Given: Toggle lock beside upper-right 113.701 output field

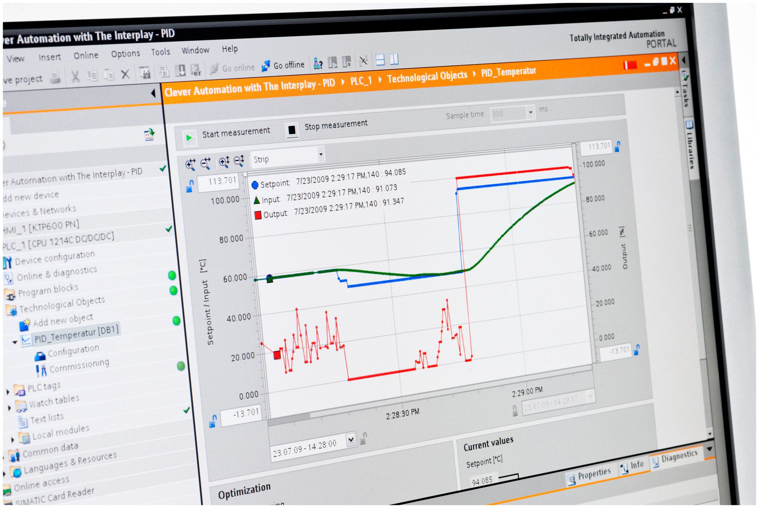Looking at the screenshot, I should tap(617, 147).
